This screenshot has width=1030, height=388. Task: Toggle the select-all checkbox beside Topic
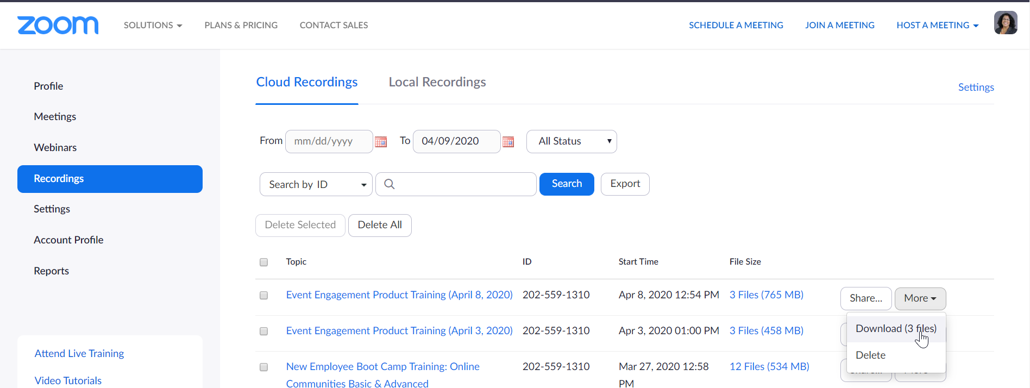click(264, 262)
